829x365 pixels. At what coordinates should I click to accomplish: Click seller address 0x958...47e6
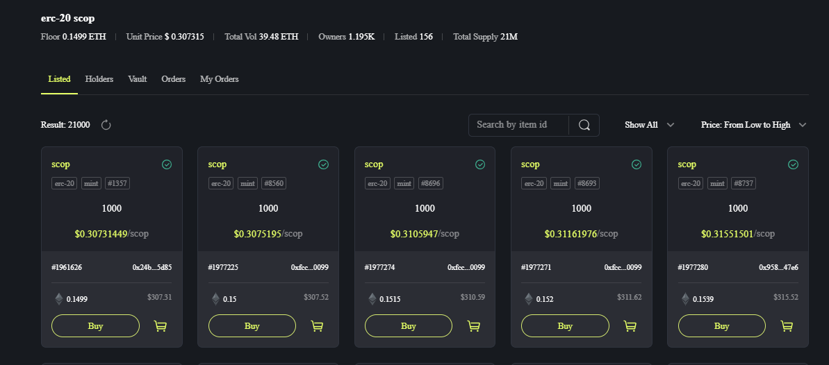tap(778, 267)
